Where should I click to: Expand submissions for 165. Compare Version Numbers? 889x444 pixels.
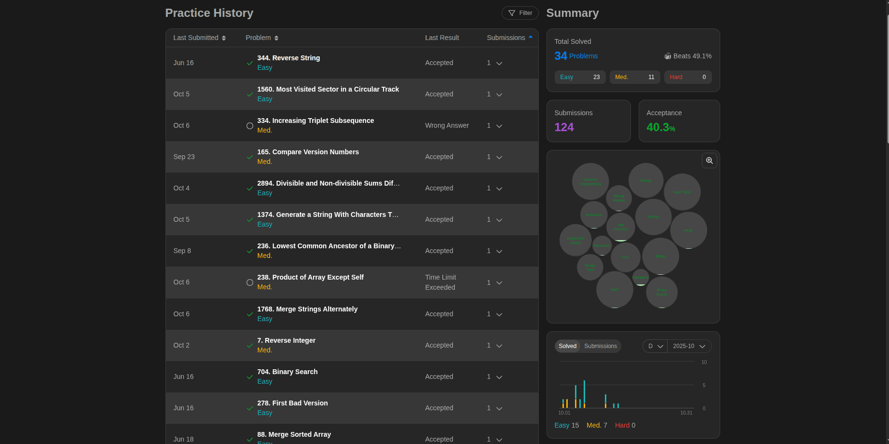(x=499, y=157)
